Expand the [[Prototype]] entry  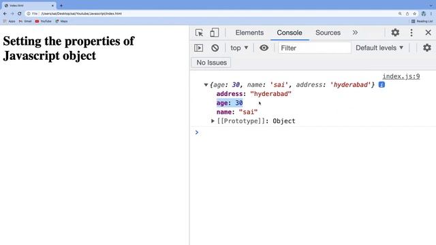click(213, 121)
